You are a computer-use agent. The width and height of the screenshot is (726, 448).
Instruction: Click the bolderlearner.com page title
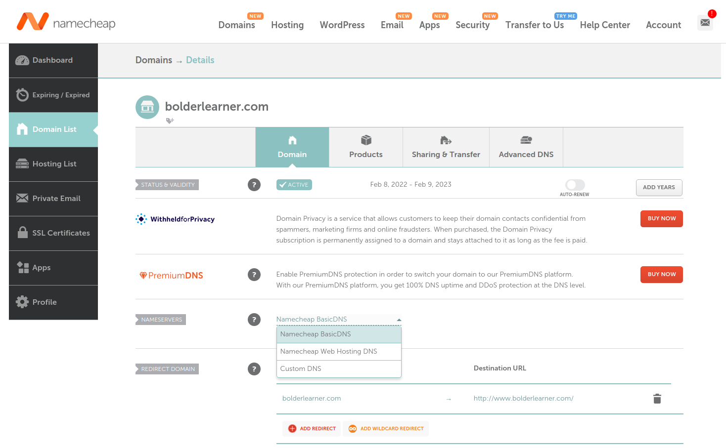[217, 107]
